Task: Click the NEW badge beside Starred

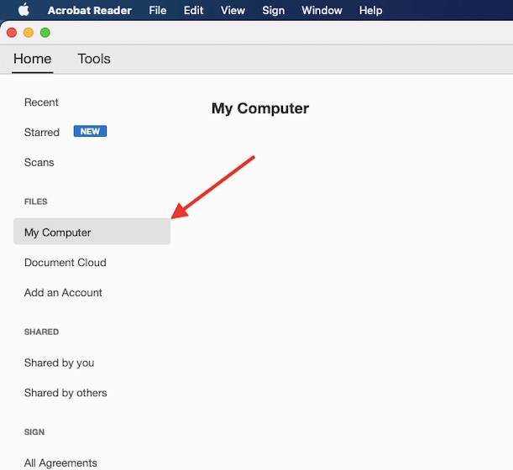Action: pyautogui.click(x=90, y=131)
